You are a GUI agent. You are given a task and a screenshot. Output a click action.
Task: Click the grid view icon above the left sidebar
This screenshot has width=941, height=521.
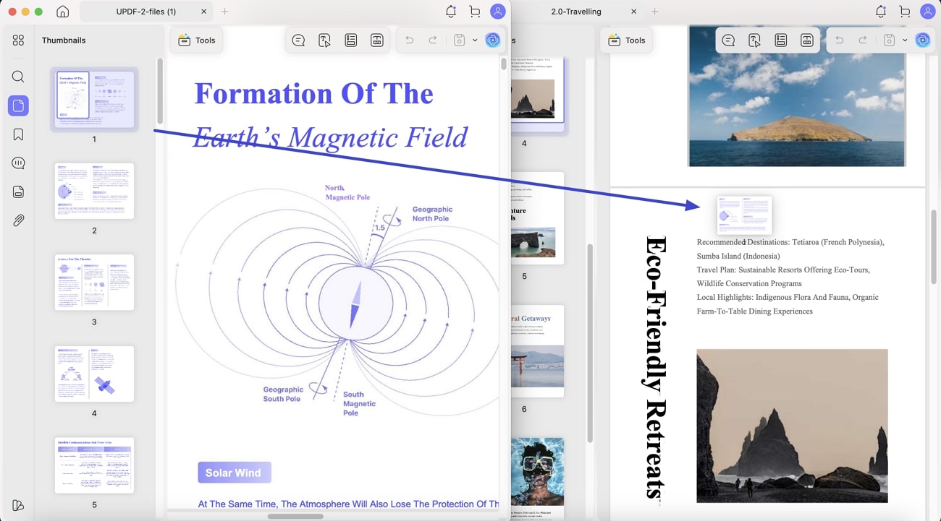18,40
